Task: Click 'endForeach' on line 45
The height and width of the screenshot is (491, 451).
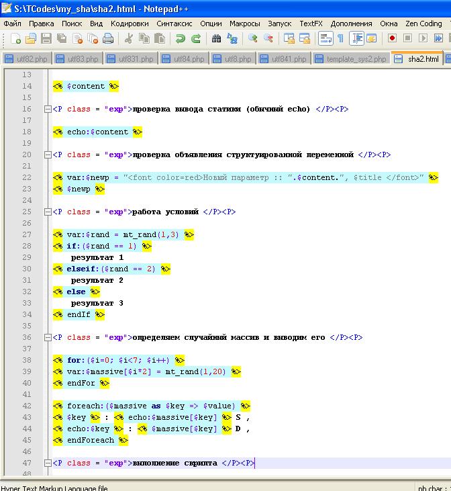Action: [x=91, y=440]
